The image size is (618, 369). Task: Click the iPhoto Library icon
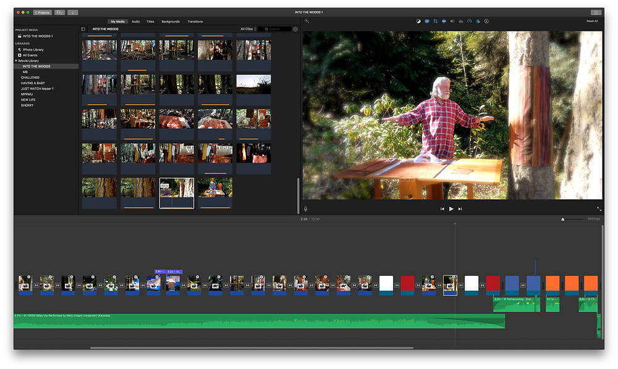click(x=20, y=50)
